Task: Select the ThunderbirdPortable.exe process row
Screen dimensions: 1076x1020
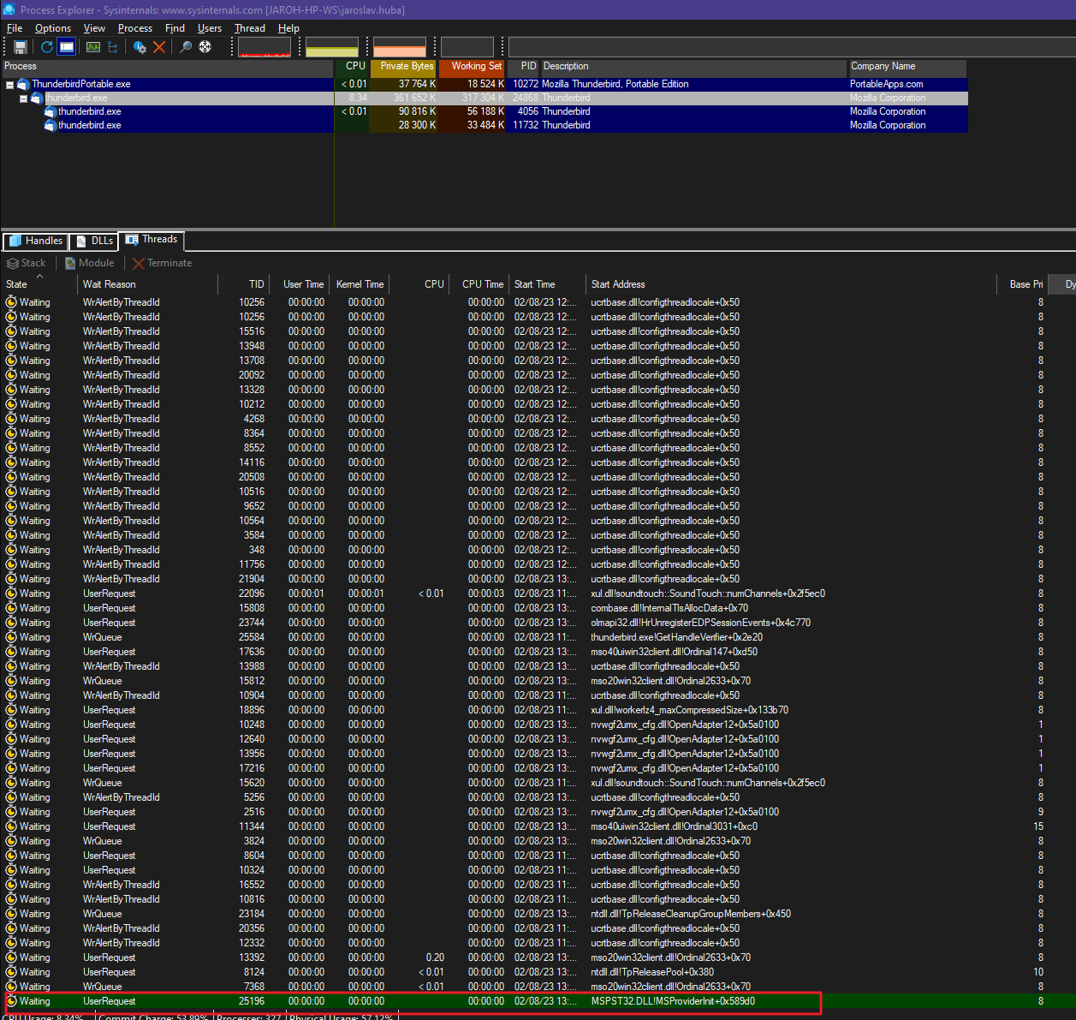Action: 484,84
